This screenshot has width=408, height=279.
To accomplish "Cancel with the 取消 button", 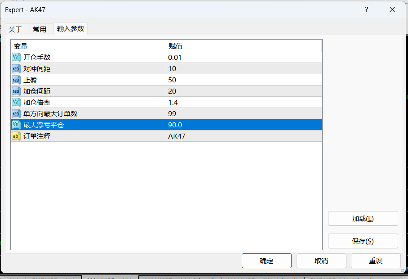I will (x=321, y=261).
